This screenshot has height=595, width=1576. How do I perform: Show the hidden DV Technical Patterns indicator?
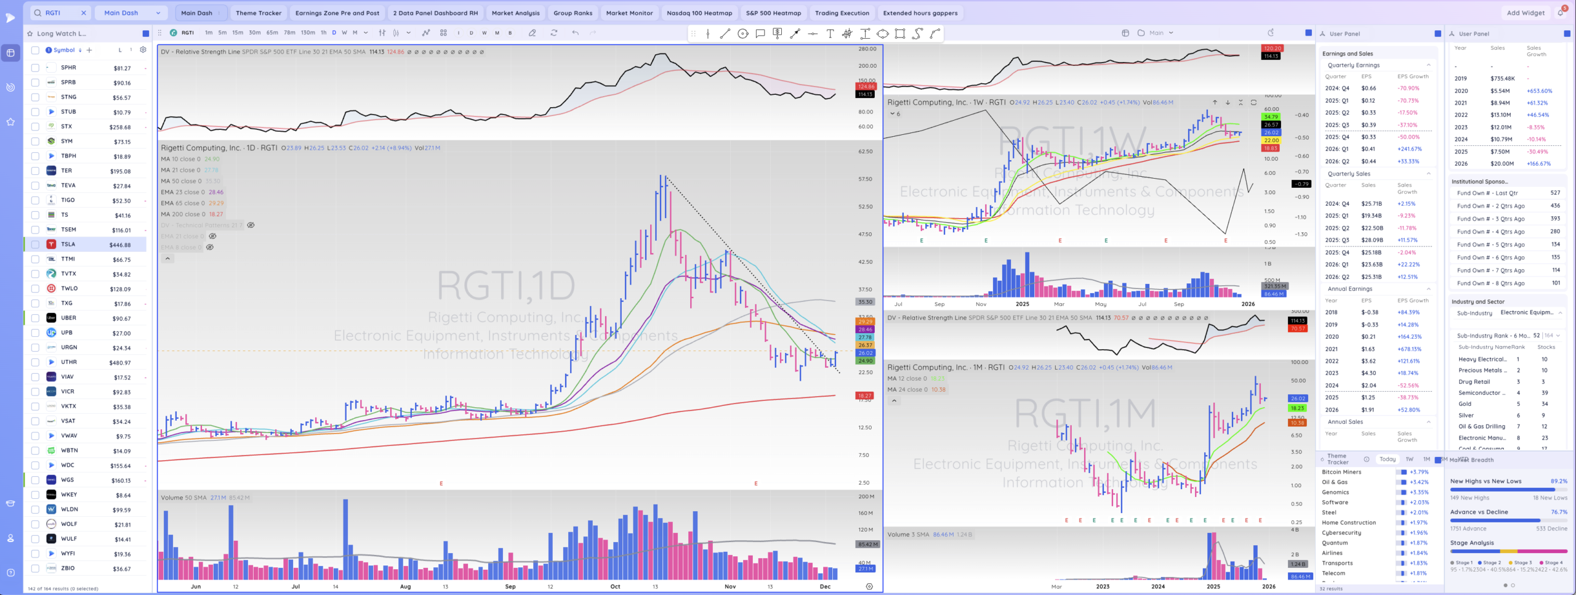pos(251,225)
